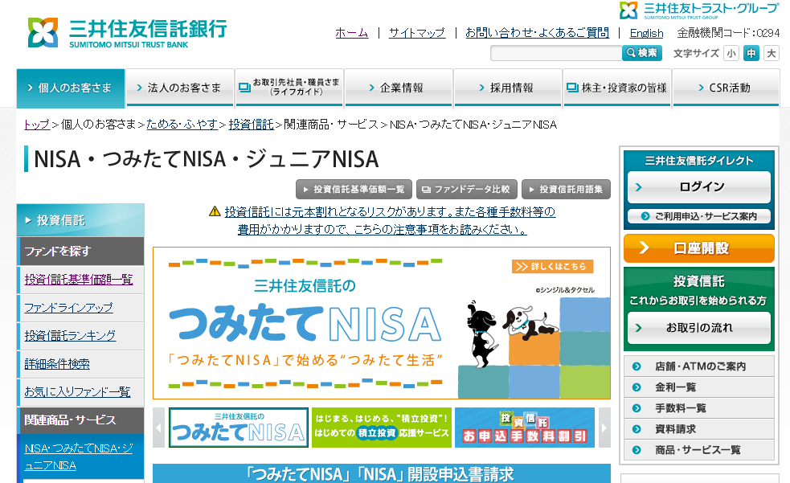Image resolution: width=790 pixels, height=483 pixels.
Task: Select the つみたてNISA carousel thumbnail
Action: 239,428
